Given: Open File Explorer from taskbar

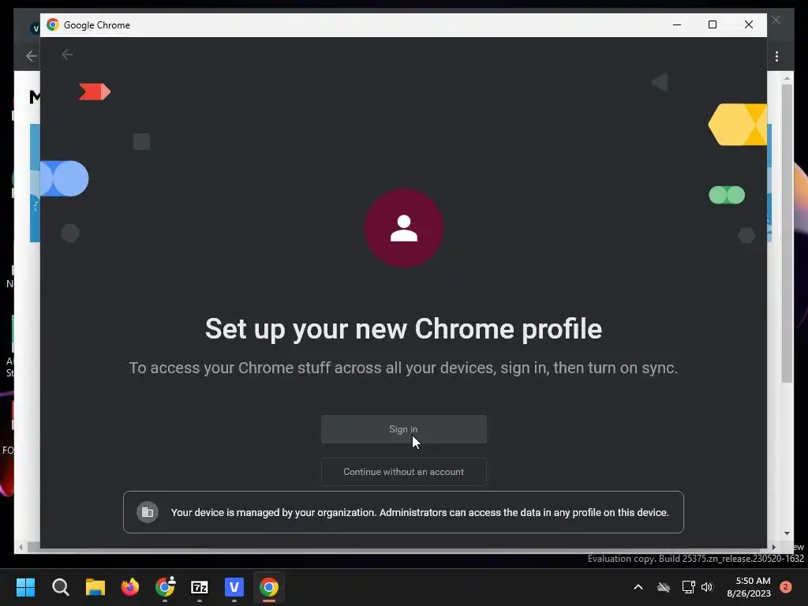Looking at the screenshot, I should pyautogui.click(x=95, y=587).
